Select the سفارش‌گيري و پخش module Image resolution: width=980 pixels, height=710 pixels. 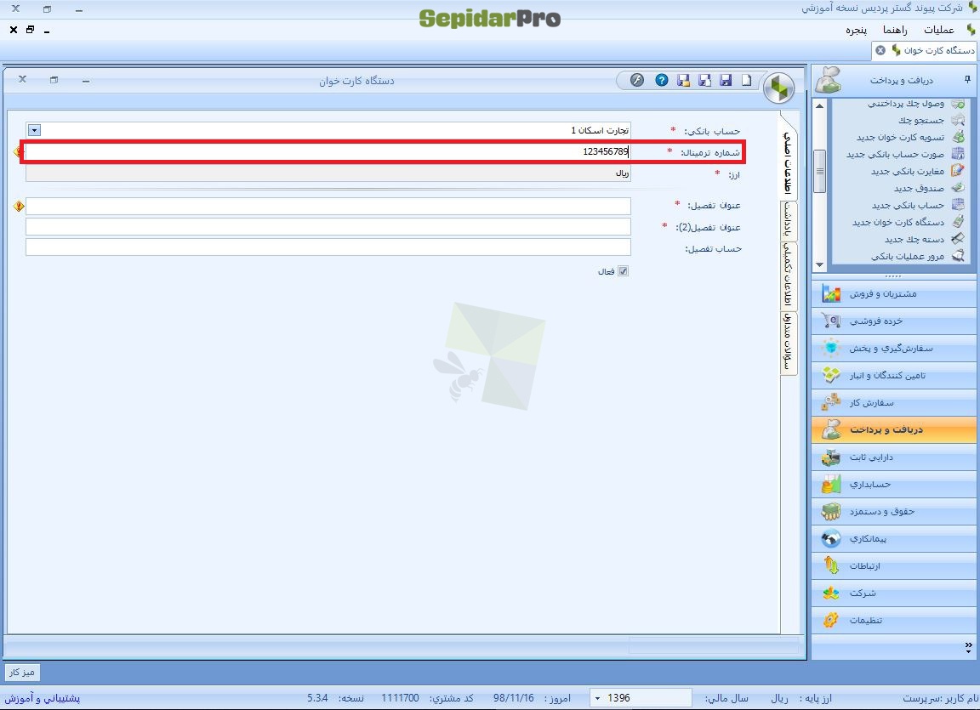click(894, 348)
